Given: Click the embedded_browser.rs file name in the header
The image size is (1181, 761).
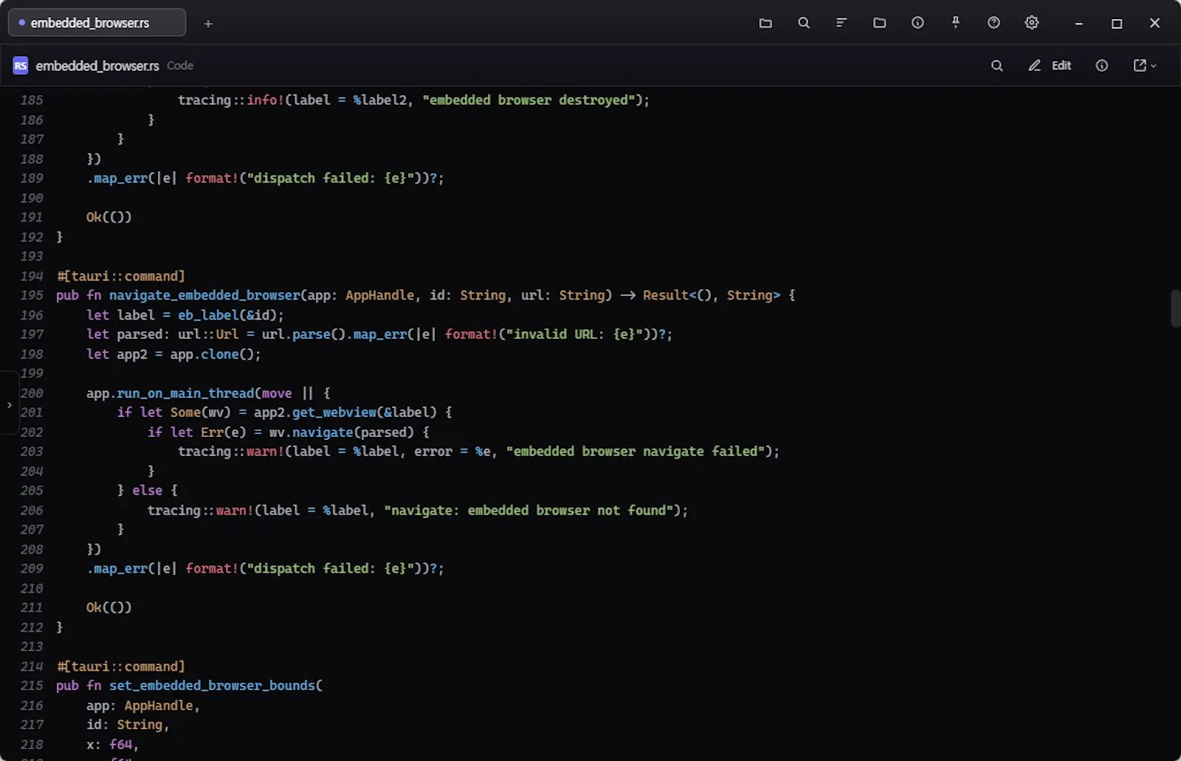Looking at the screenshot, I should click(97, 66).
